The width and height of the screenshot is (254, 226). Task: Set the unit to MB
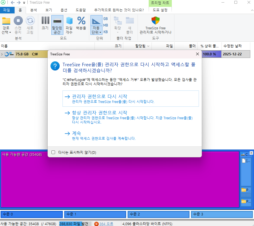click(x=106, y=25)
